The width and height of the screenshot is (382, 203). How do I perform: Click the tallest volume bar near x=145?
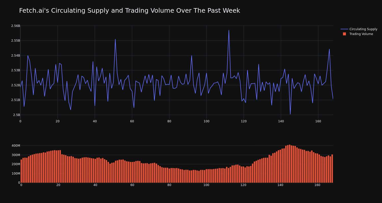[x=290, y=164]
